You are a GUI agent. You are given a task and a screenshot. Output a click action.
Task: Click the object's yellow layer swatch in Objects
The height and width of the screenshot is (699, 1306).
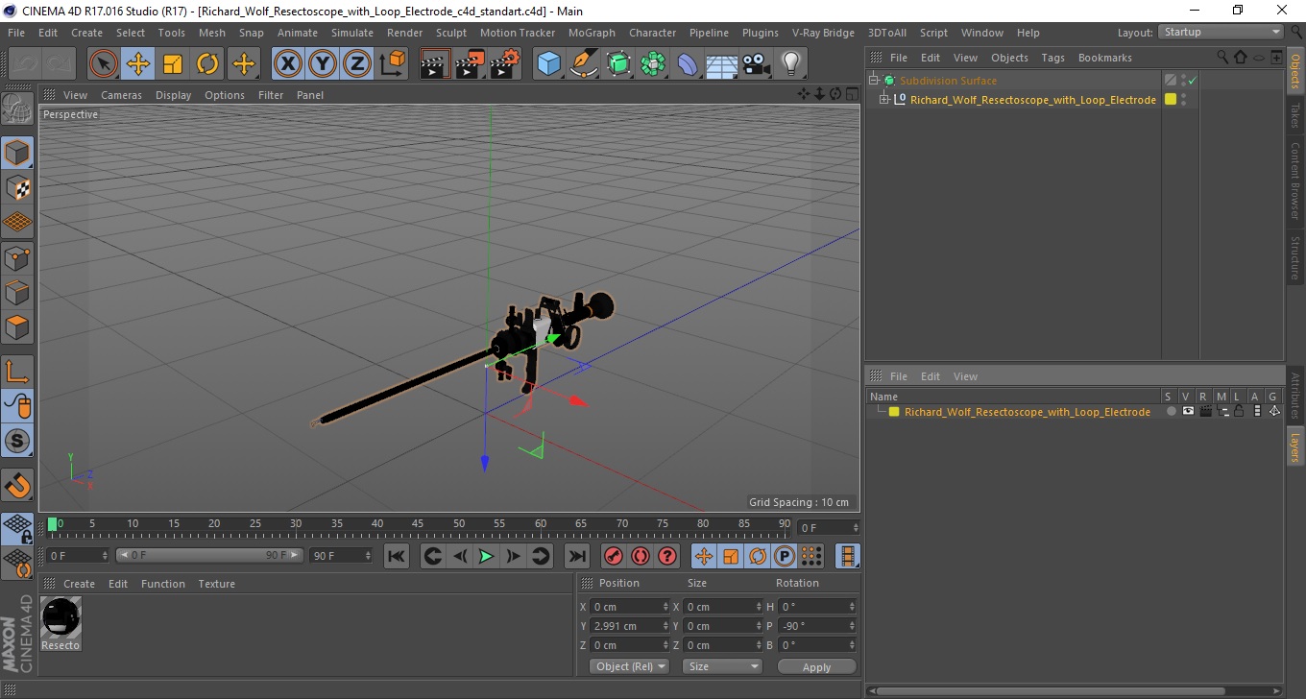point(1171,99)
